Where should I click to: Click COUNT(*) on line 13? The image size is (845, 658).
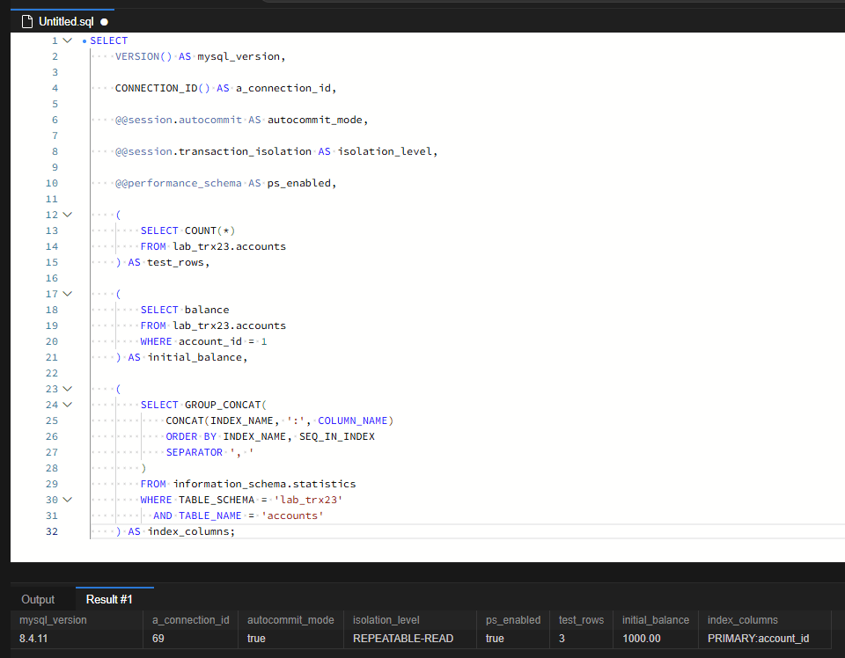click(x=210, y=230)
